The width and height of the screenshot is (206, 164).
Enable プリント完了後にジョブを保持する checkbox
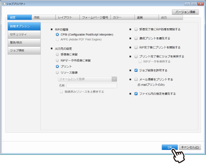tap(136, 56)
